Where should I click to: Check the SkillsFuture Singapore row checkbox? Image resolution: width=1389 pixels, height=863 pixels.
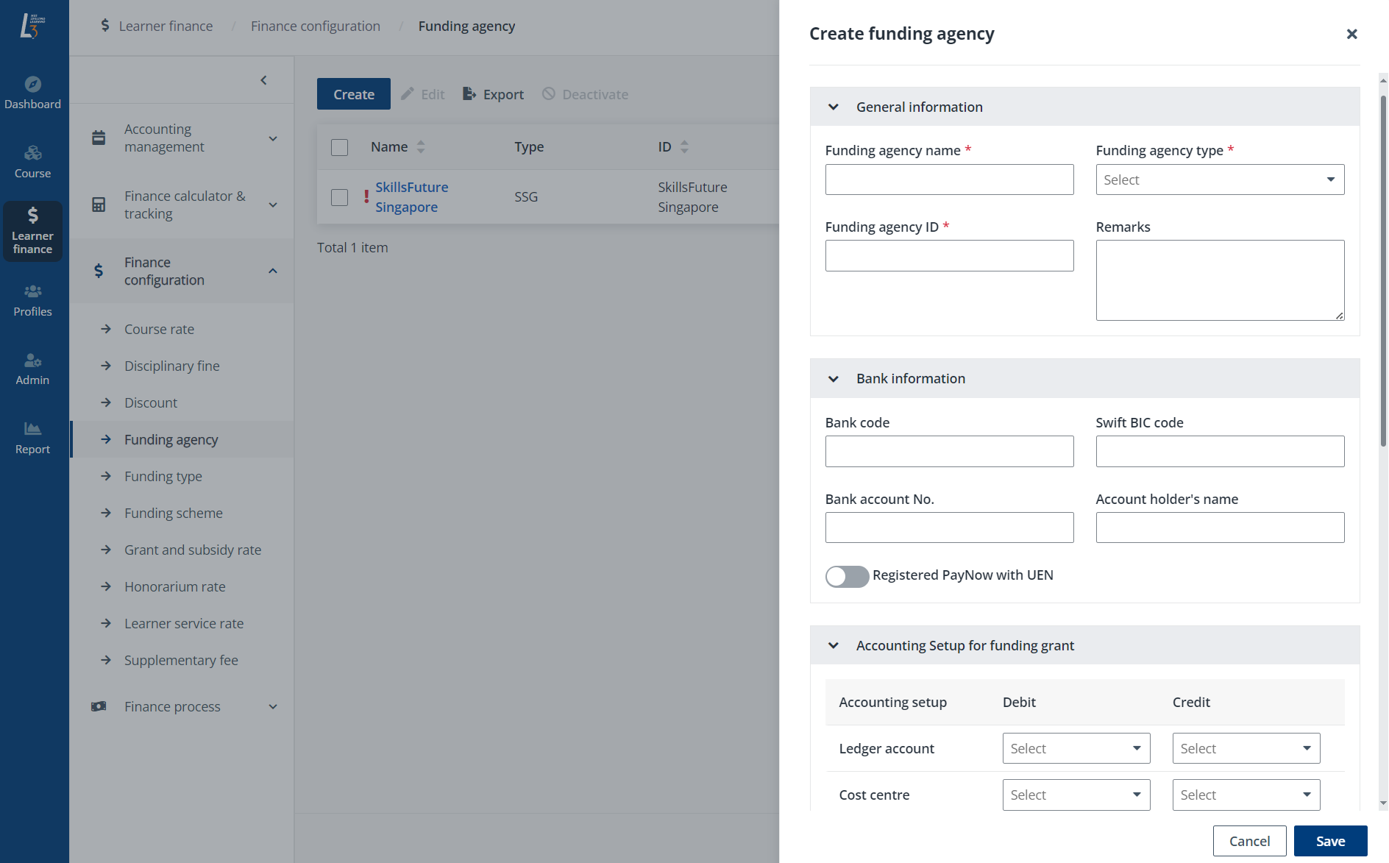(x=339, y=196)
